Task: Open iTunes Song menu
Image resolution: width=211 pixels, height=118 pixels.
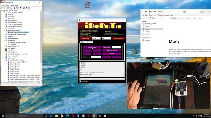Action: click(150, 15)
